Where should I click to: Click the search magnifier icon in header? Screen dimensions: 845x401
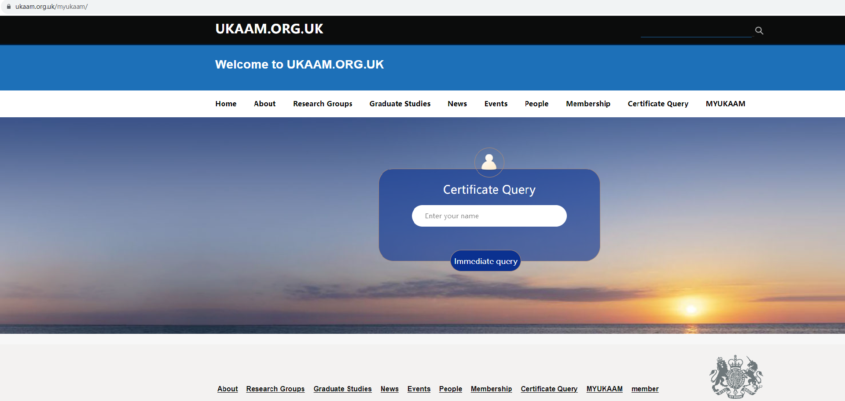pos(759,30)
